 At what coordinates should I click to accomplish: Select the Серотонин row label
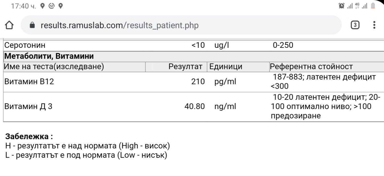click(25, 45)
